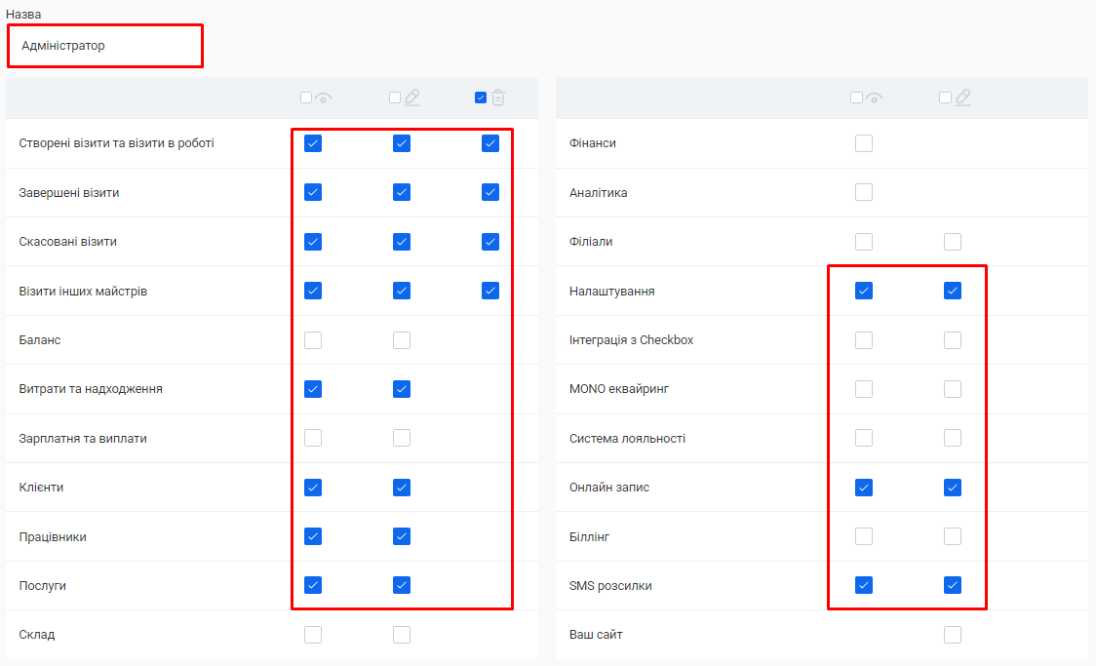Enable view permission for Баланс
The height and width of the screenshot is (666, 1096).
tap(313, 340)
